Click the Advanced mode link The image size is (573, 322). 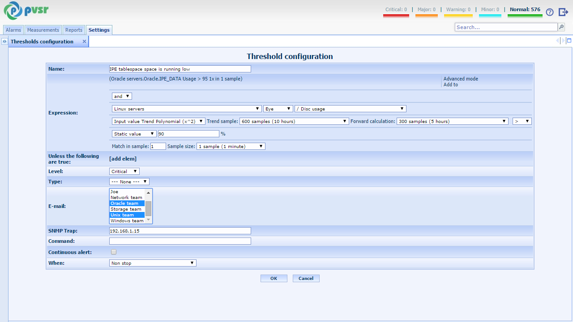click(x=461, y=79)
